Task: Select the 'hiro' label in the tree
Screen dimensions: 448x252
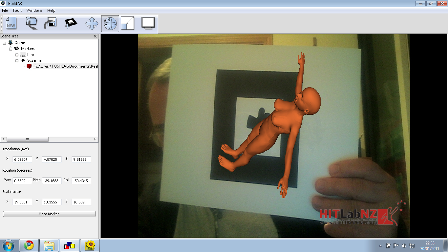Action: [x=31, y=54]
